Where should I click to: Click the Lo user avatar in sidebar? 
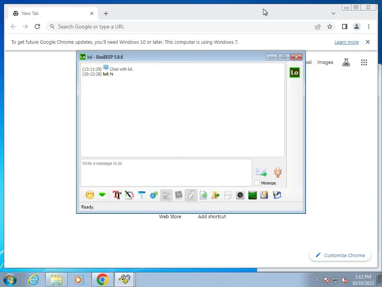[x=295, y=72]
